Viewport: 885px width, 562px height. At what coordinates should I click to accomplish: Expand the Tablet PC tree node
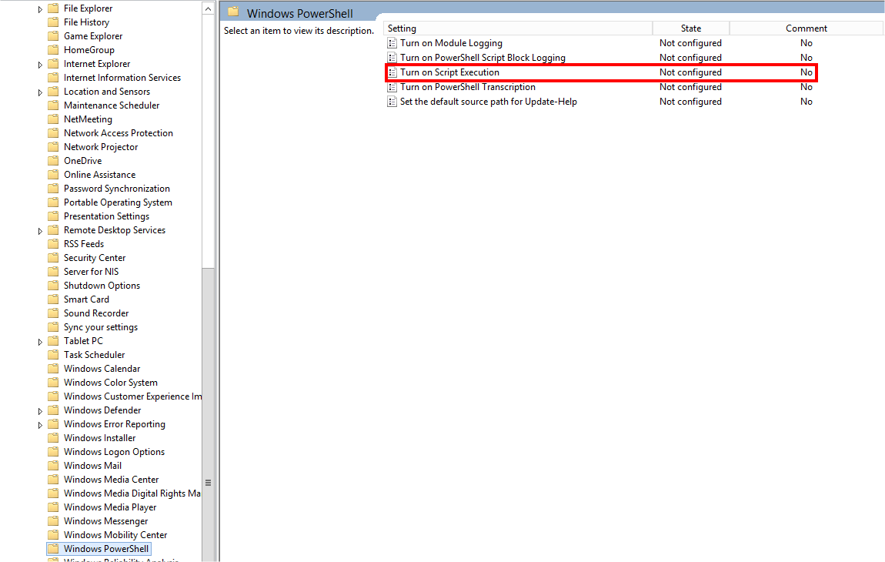coord(40,342)
